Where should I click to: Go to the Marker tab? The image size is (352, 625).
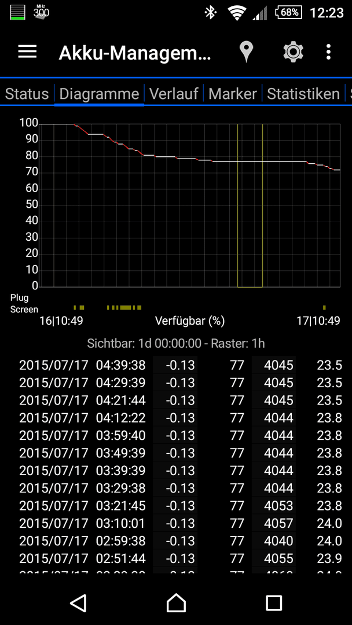[x=232, y=94]
